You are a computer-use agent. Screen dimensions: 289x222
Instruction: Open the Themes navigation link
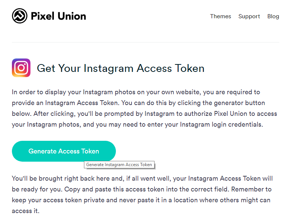click(x=220, y=16)
